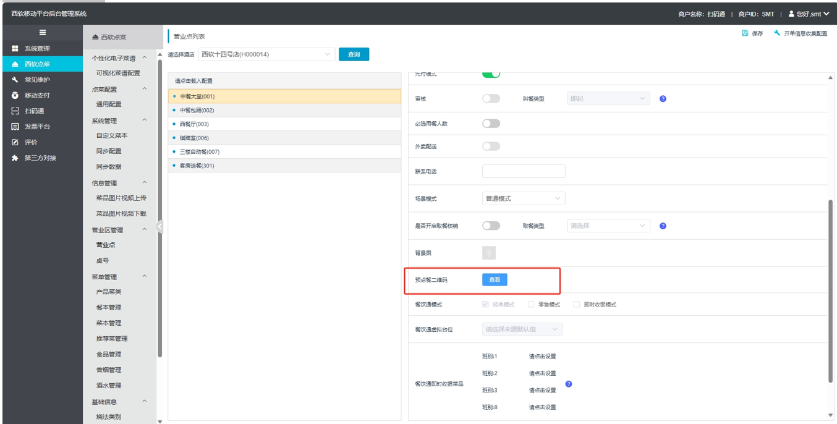Select 中餐包厢(002) in the list

pyautogui.click(x=284, y=110)
